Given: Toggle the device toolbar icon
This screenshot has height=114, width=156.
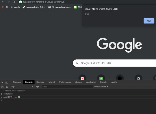Looking at the screenshot, I should (7, 82).
